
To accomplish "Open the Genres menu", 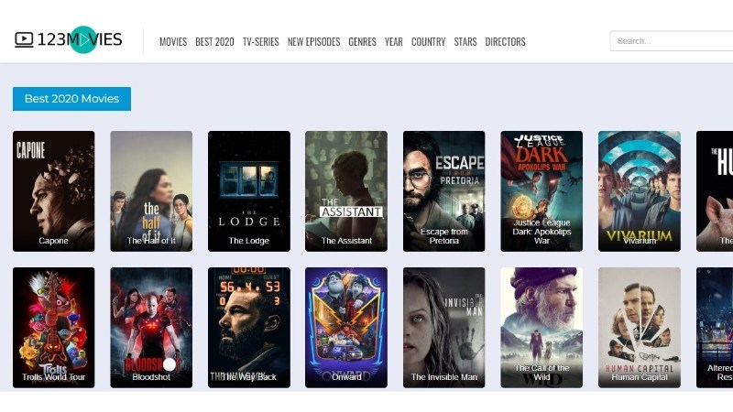I will click(x=362, y=41).
